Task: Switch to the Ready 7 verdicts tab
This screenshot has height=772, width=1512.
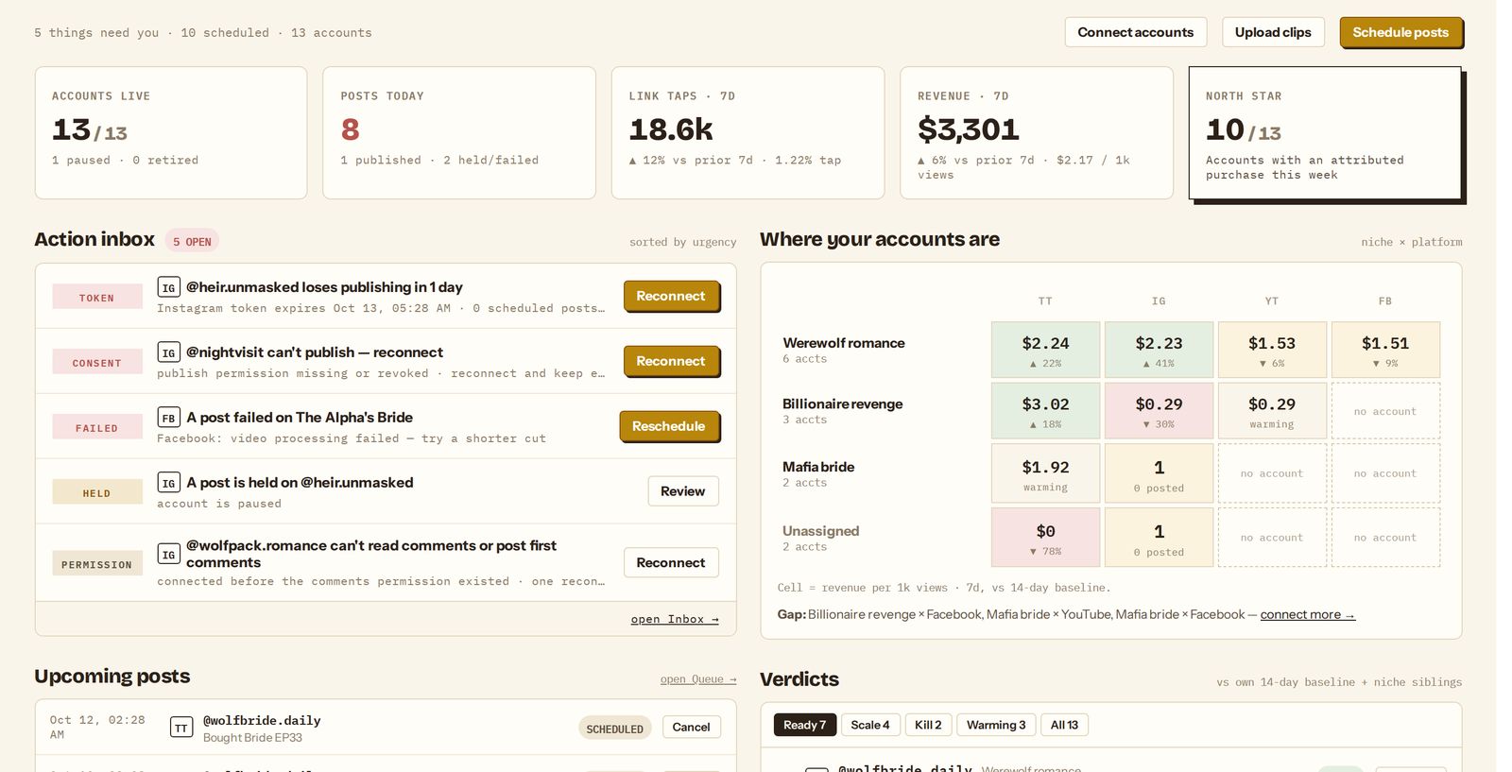Action: point(804,725)
